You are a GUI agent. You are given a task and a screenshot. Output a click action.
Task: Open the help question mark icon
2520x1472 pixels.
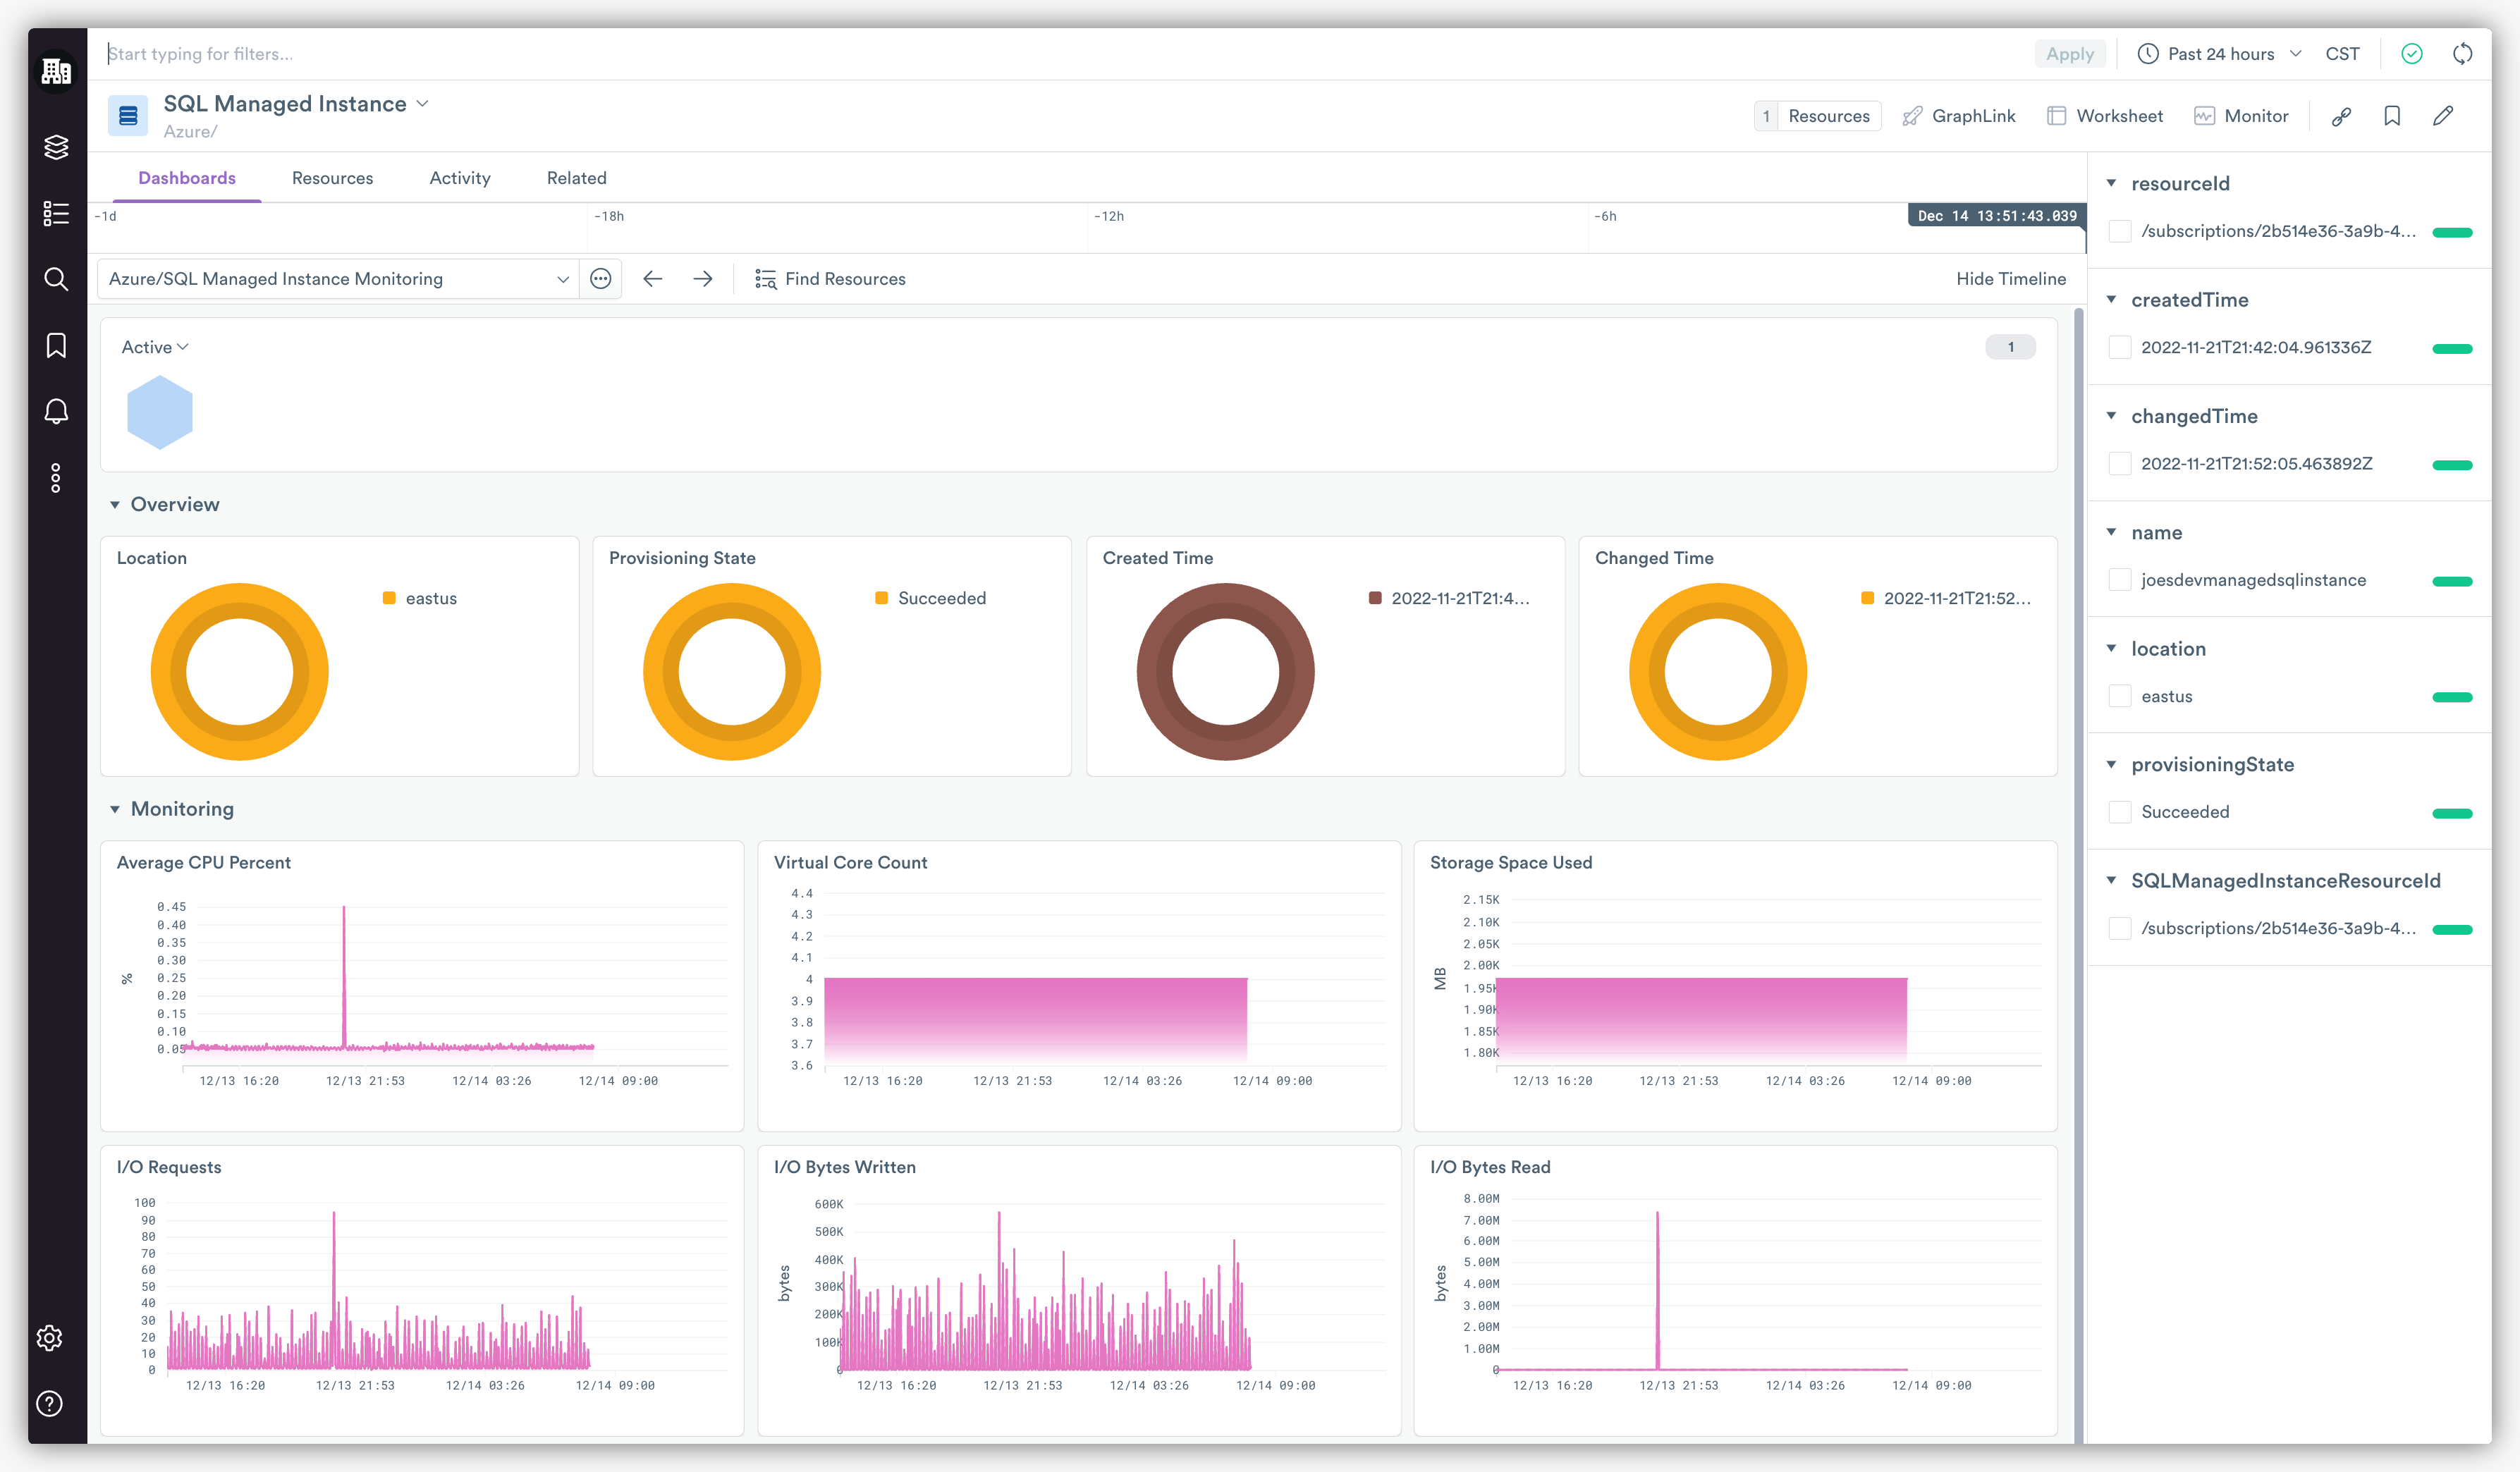pyautogui.click(x=49, y=1404)
